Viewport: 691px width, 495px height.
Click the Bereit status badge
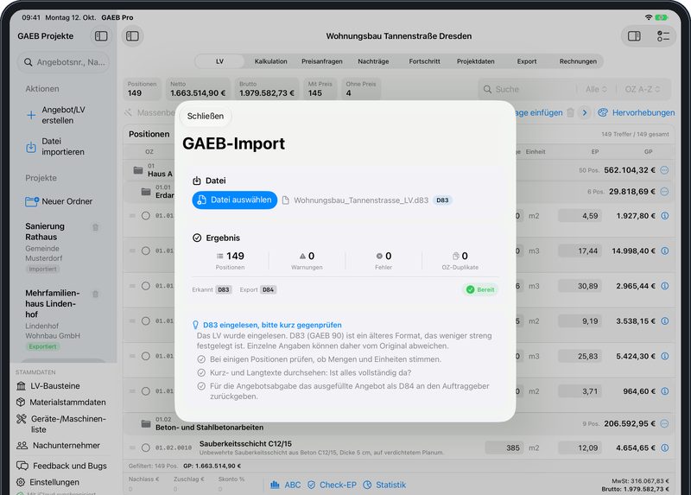point(480,289)
